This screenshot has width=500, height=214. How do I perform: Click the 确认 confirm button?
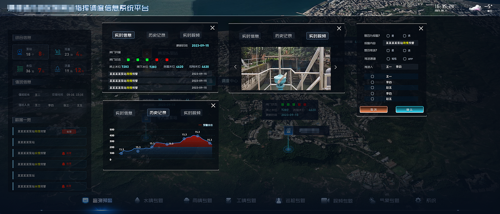[409, 110]
